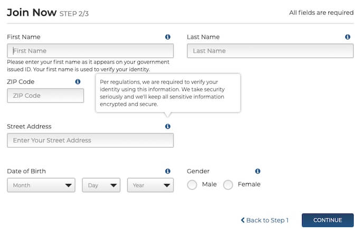This screenshot has height=232, width=359.
Task: Open the Month dropdown
Action: pyautogui.click(x=41, y=185)
